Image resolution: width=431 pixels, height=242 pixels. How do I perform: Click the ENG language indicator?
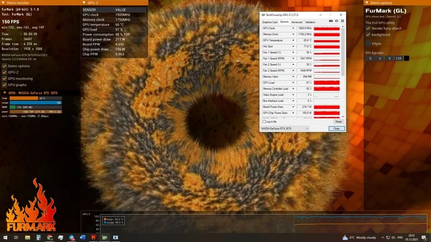pos(400,238)
